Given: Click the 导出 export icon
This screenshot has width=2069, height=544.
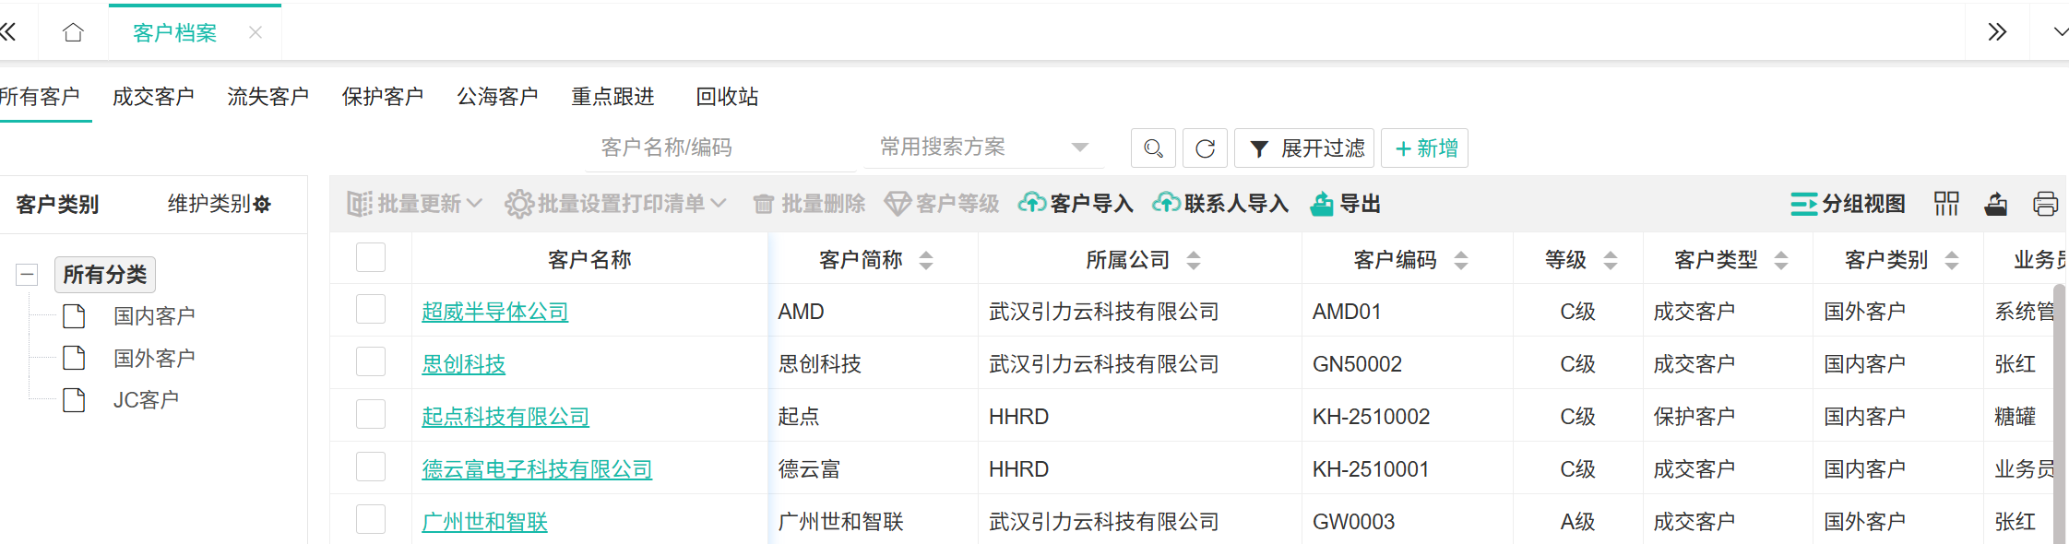Looking at the screenshot, I should coord(1321,204).
